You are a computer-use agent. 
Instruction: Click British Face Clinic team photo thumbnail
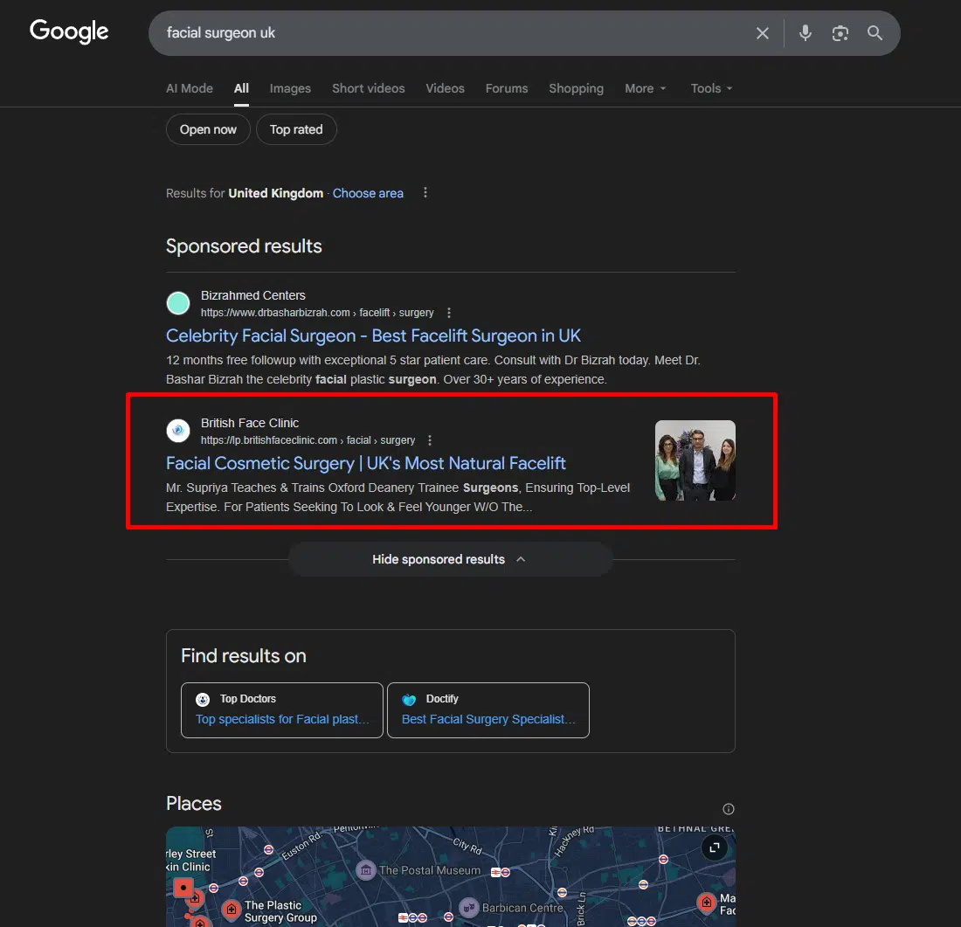695,460
